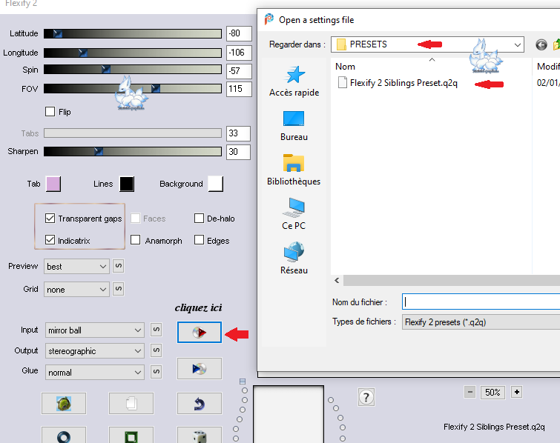Click the Sharpen slider track
The width and height of the screenshot is (560, 443).
coord(133,151)
